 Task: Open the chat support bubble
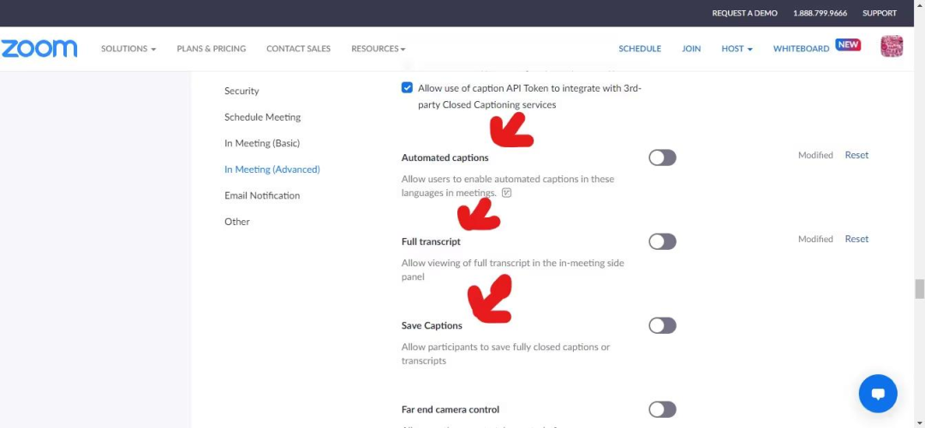(x=878, y=393)
